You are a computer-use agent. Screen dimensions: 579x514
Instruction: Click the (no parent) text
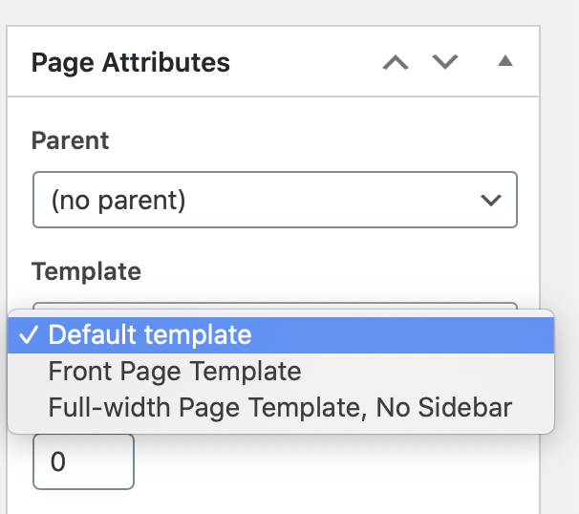[118, 201]
